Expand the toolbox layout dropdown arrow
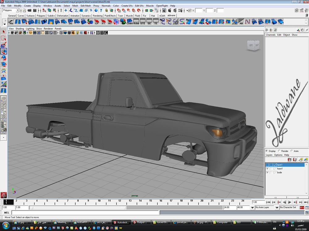The height and width of the screenshot is (231, 309). [3, 137]
